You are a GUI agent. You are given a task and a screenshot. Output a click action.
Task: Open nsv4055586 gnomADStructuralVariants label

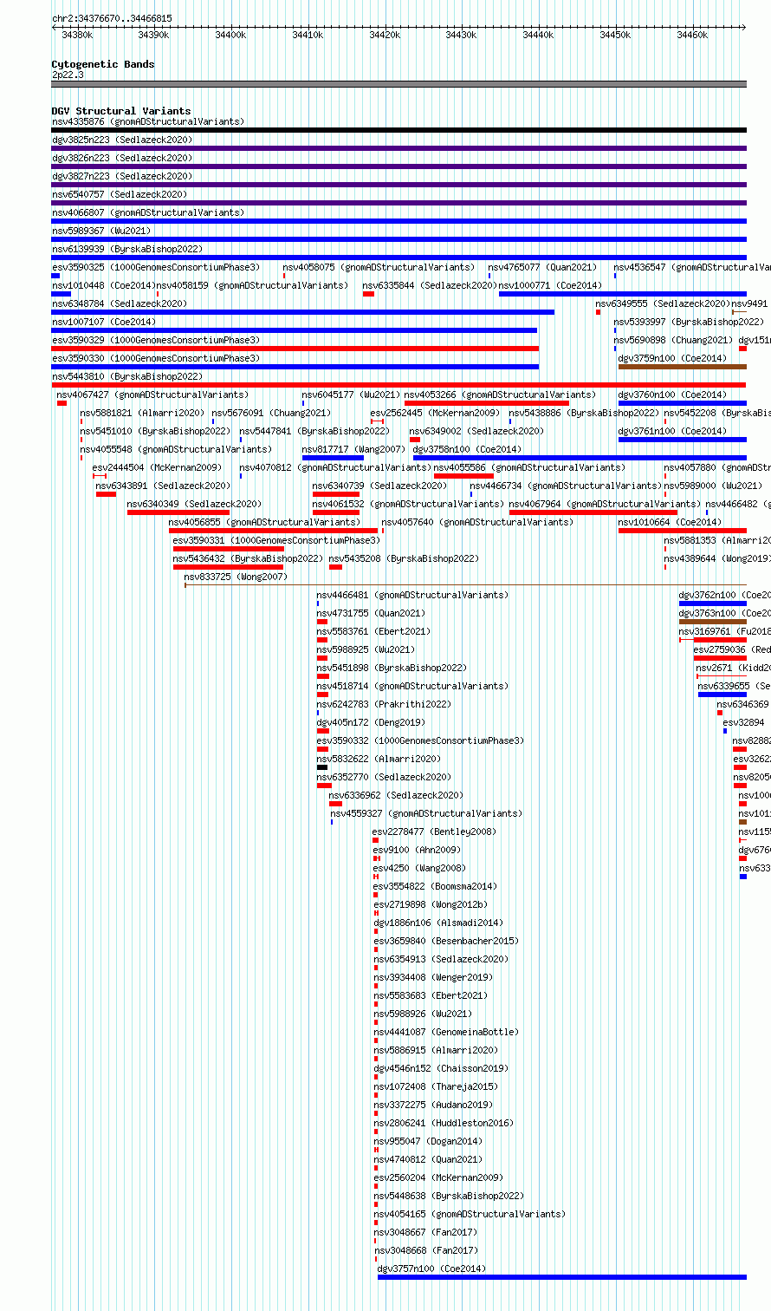pos(530,467)
